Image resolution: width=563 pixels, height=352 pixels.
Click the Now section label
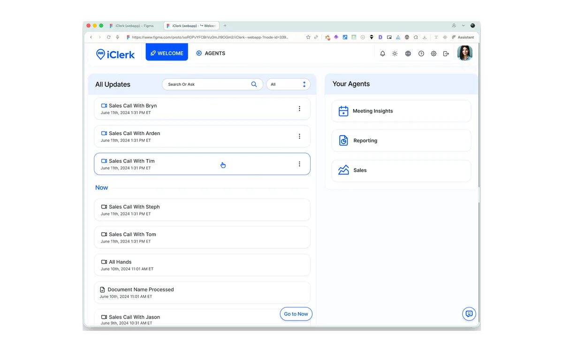pos(101,188)
